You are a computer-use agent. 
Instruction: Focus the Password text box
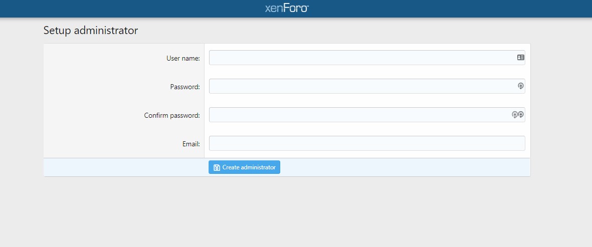tap(367, 86)
